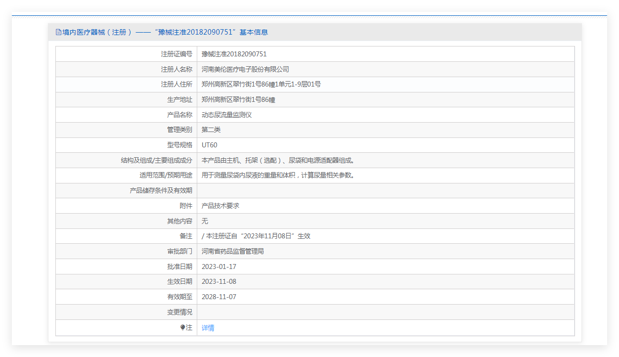
Task: Click the 其他内容 label
Action: pyautogui.click(x=179, y=221)
